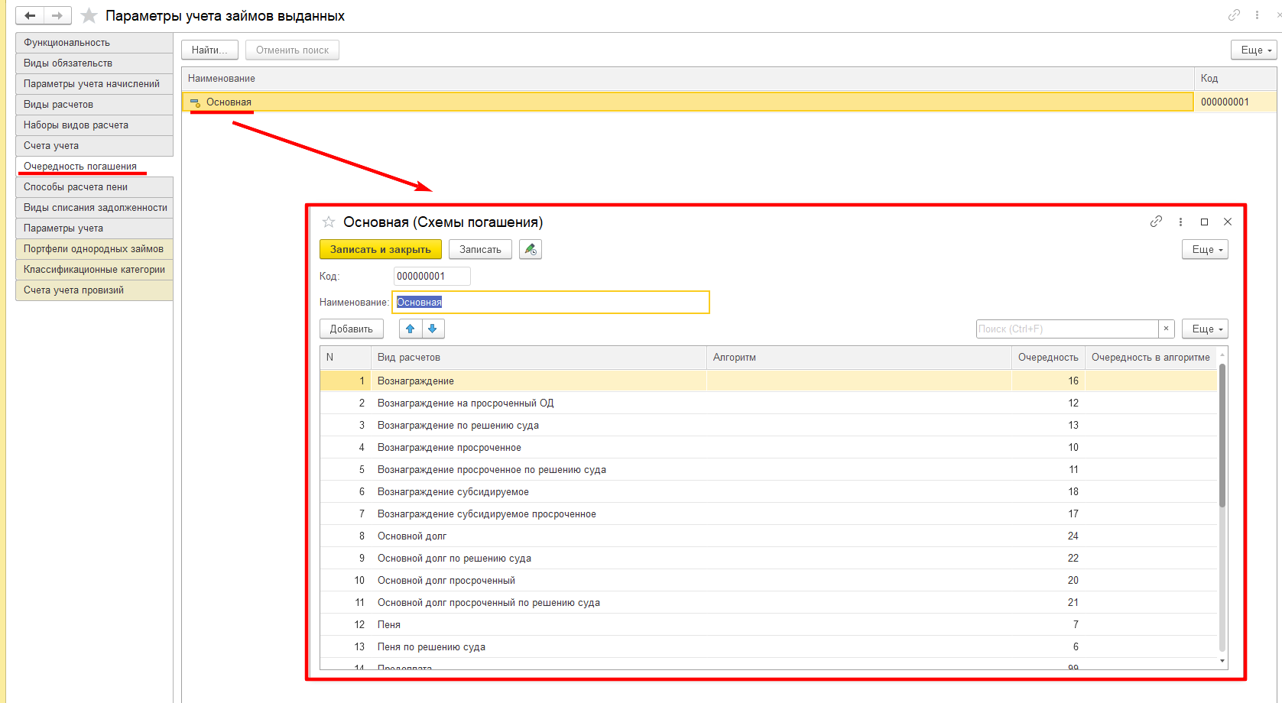Open Классификационные категории section
1282x703 pixels.
(94, 270)
